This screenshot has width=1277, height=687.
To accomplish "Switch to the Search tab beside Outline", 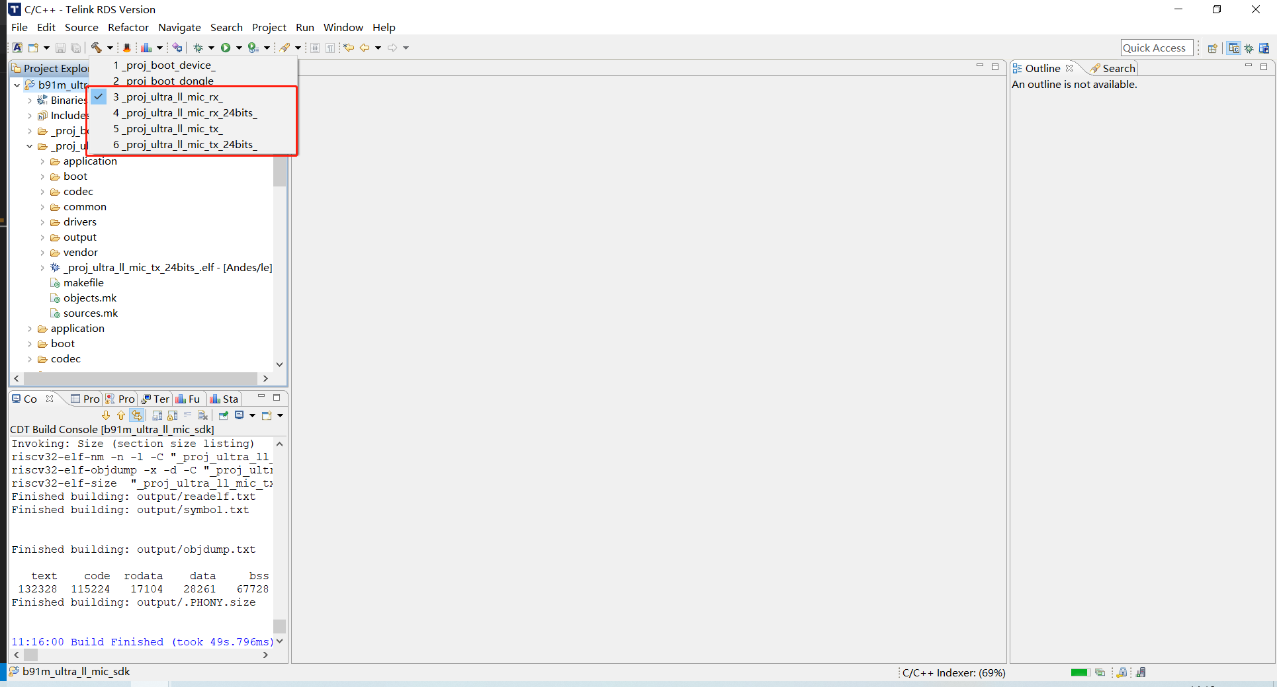I will (1113, 68).
